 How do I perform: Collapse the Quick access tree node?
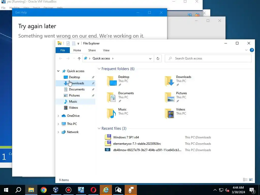pyautogui.click(x=58, y=71)
